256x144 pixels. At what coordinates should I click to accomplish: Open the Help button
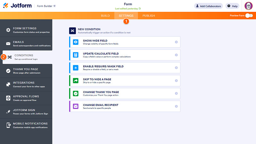232,6
